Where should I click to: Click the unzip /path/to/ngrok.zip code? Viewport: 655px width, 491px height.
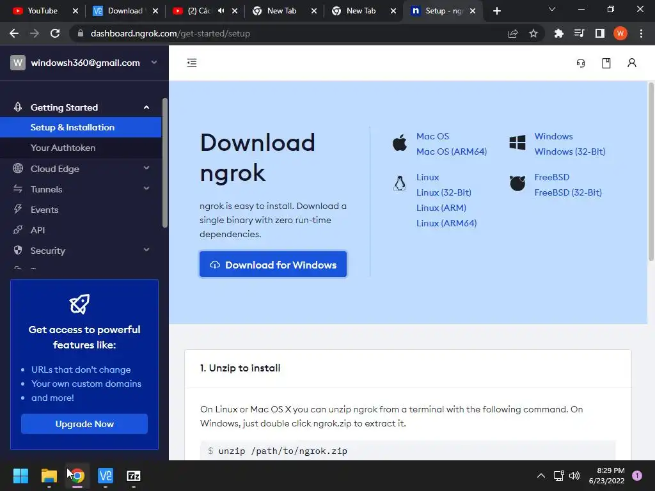pyautogui.click(x=283, y=451)
